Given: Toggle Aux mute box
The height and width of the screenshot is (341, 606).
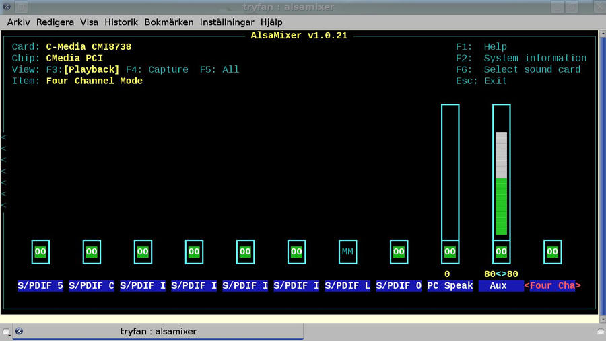Looking at the screenshot, I should tap(501, 252).
